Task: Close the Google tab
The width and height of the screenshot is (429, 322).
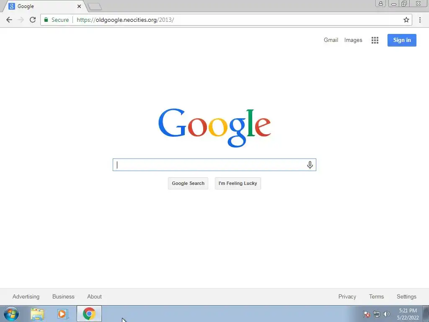Action: click(79, 6)
